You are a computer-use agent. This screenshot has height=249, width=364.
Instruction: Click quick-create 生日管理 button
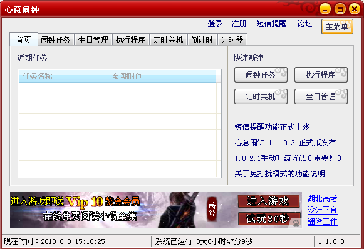(321, 97)
